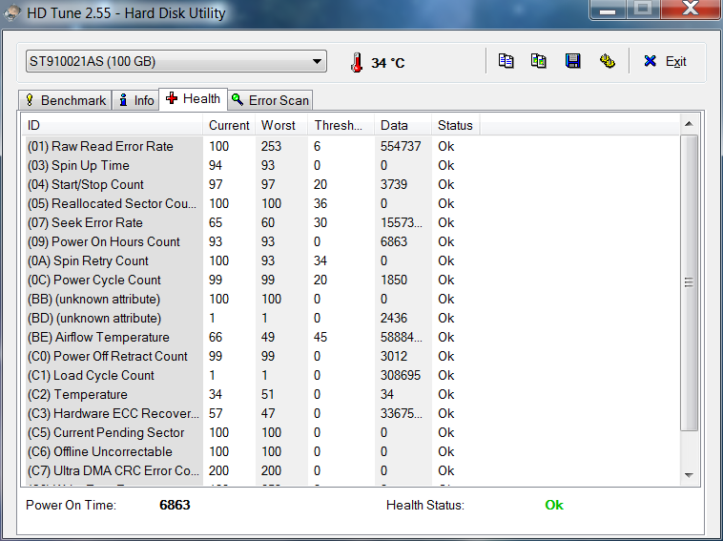Image resolution: width=723 pixels, height=541 pixels.
Task: Click the Airflow Temperature threshold 45
Action: pyautogui.click(x=320, y=337)
